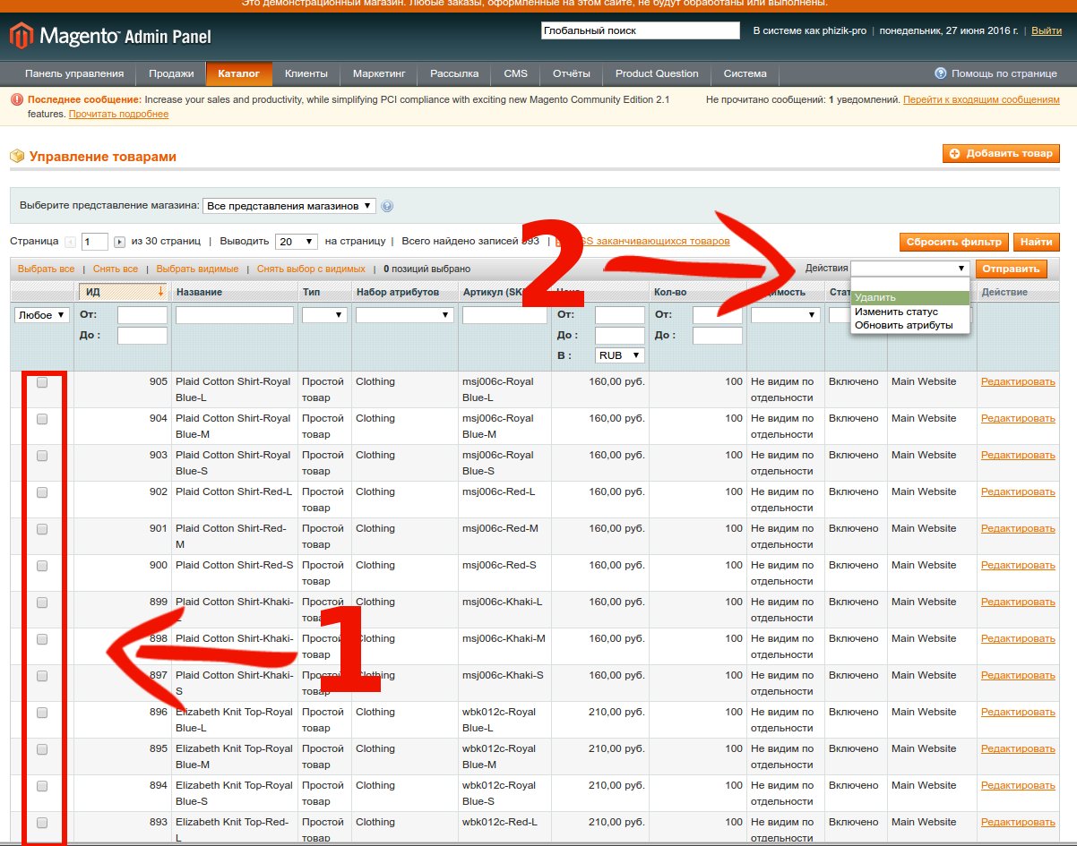Image resolution: width=1077 pixels, height=846 pixels.
Task: Open the Любое selection filter dropdown
Action: tap(42, 315)
